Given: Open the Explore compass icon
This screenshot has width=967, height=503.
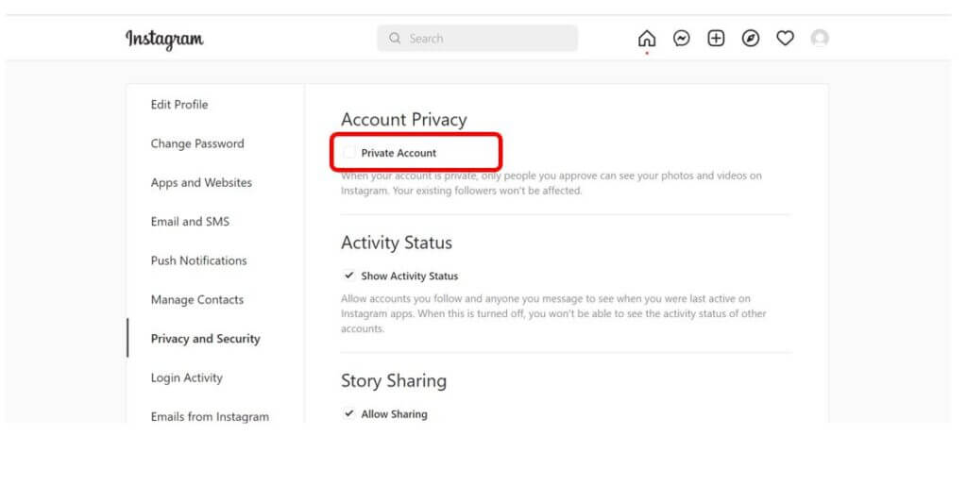Looking at the screenshot, I should 750,38.
